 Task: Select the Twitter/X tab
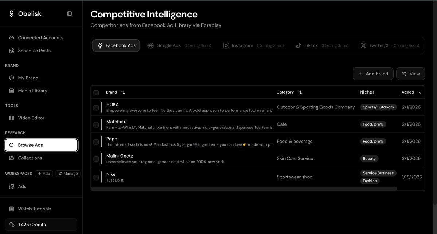(390, 45)
